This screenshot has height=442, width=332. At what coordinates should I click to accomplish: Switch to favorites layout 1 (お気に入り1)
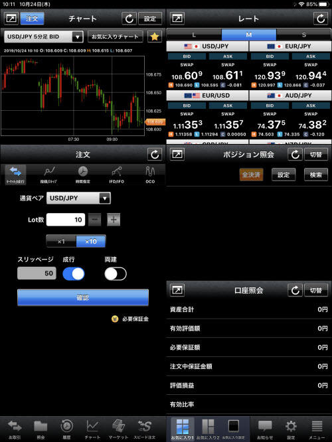pos(183,429)
